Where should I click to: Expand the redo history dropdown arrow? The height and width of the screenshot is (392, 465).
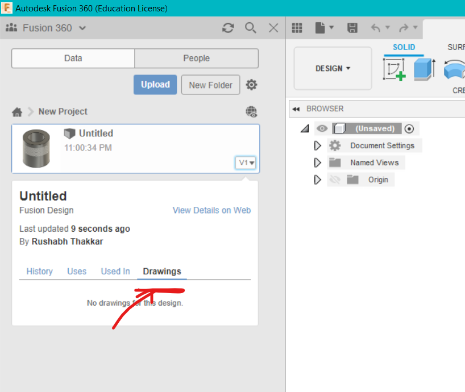(415, 27)
